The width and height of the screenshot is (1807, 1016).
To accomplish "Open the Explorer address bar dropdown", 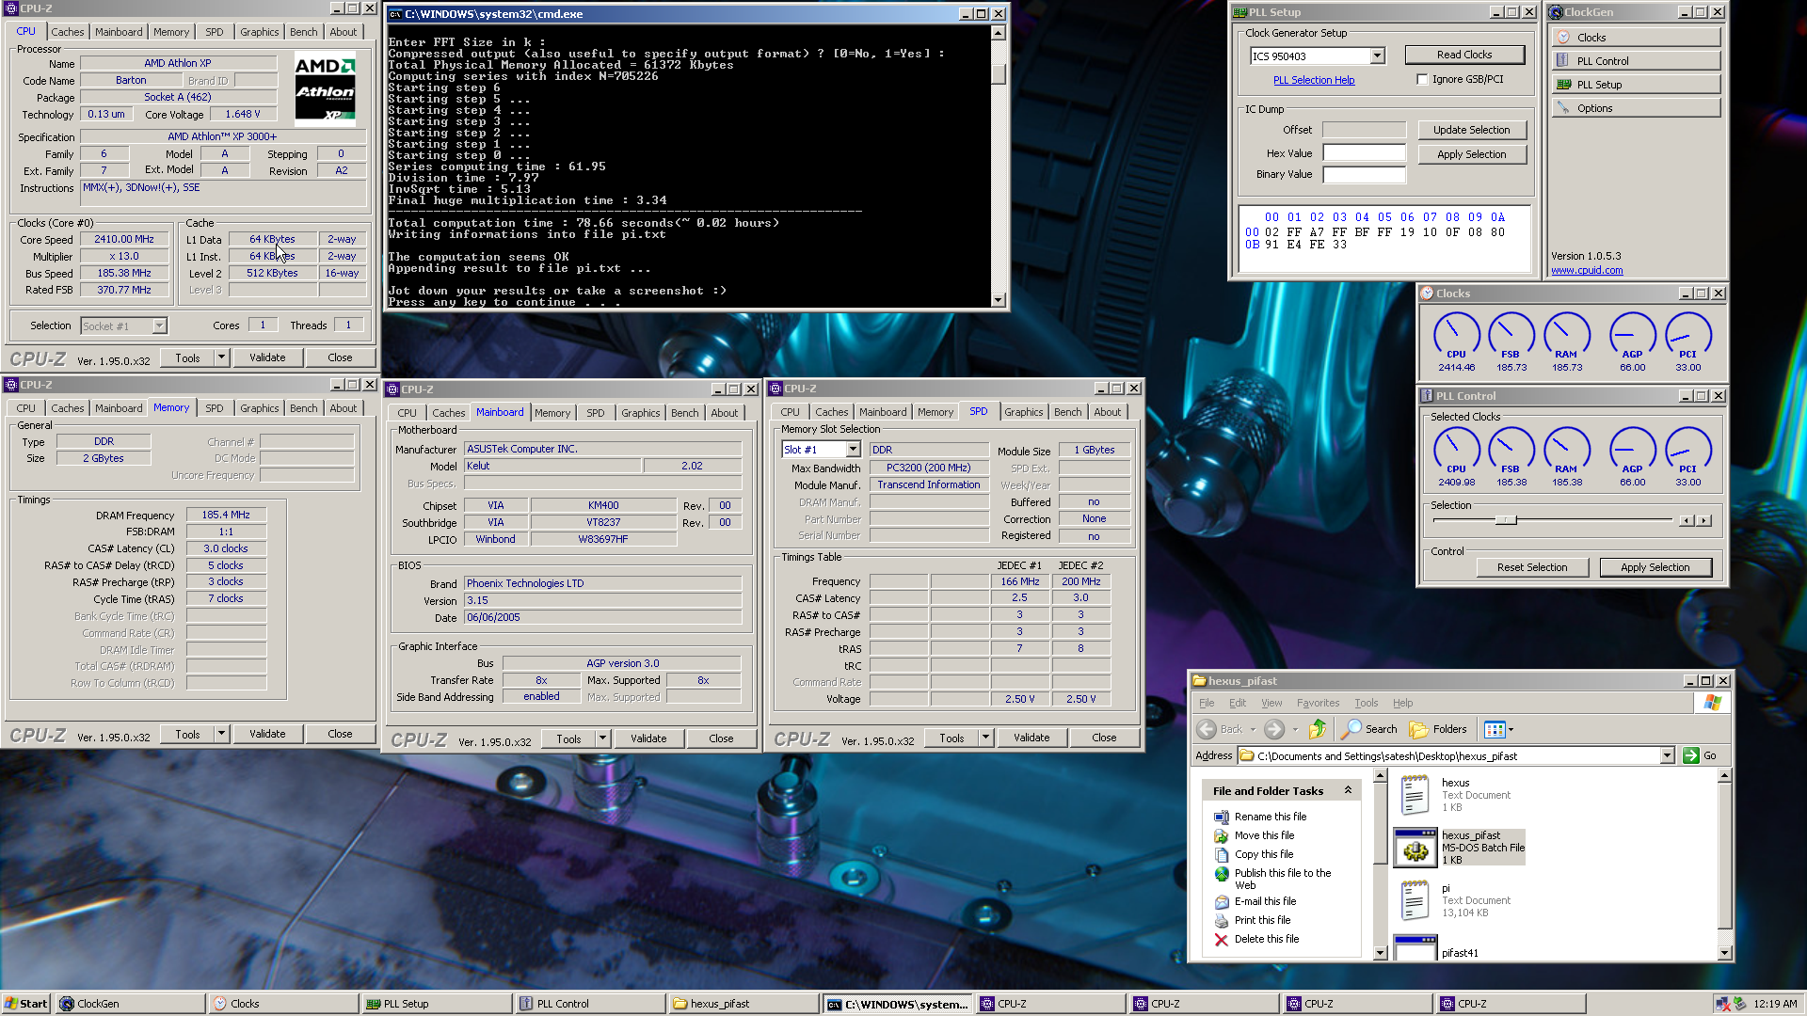I will pyautogui.click(x=1667, y=755).
